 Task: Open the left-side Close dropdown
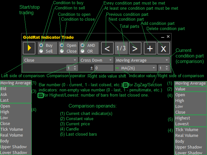click(50, 60)
